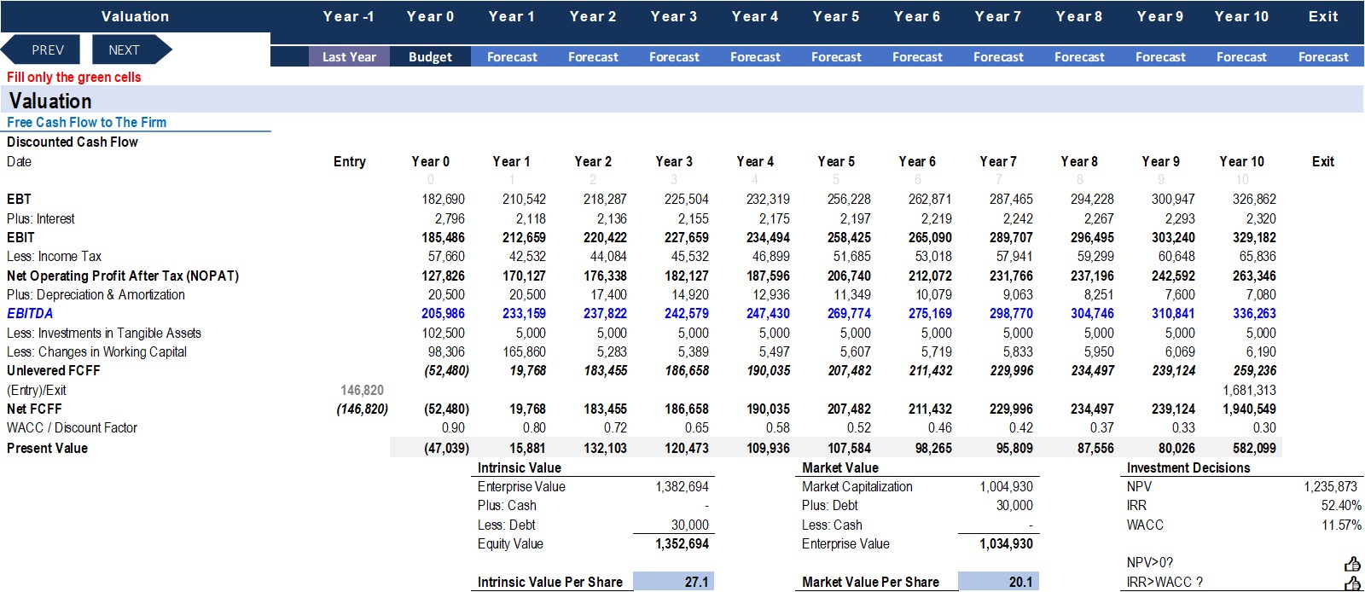Click the PREV arrow button

tap(41, 49)
